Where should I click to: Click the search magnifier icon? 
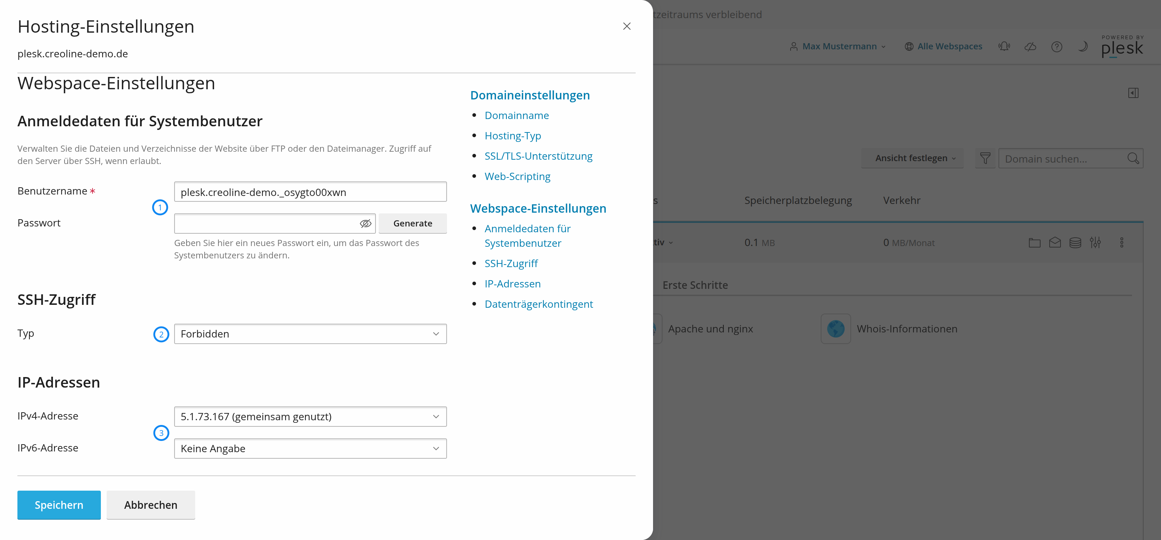pyautogui.click(x=1133, y=159)
